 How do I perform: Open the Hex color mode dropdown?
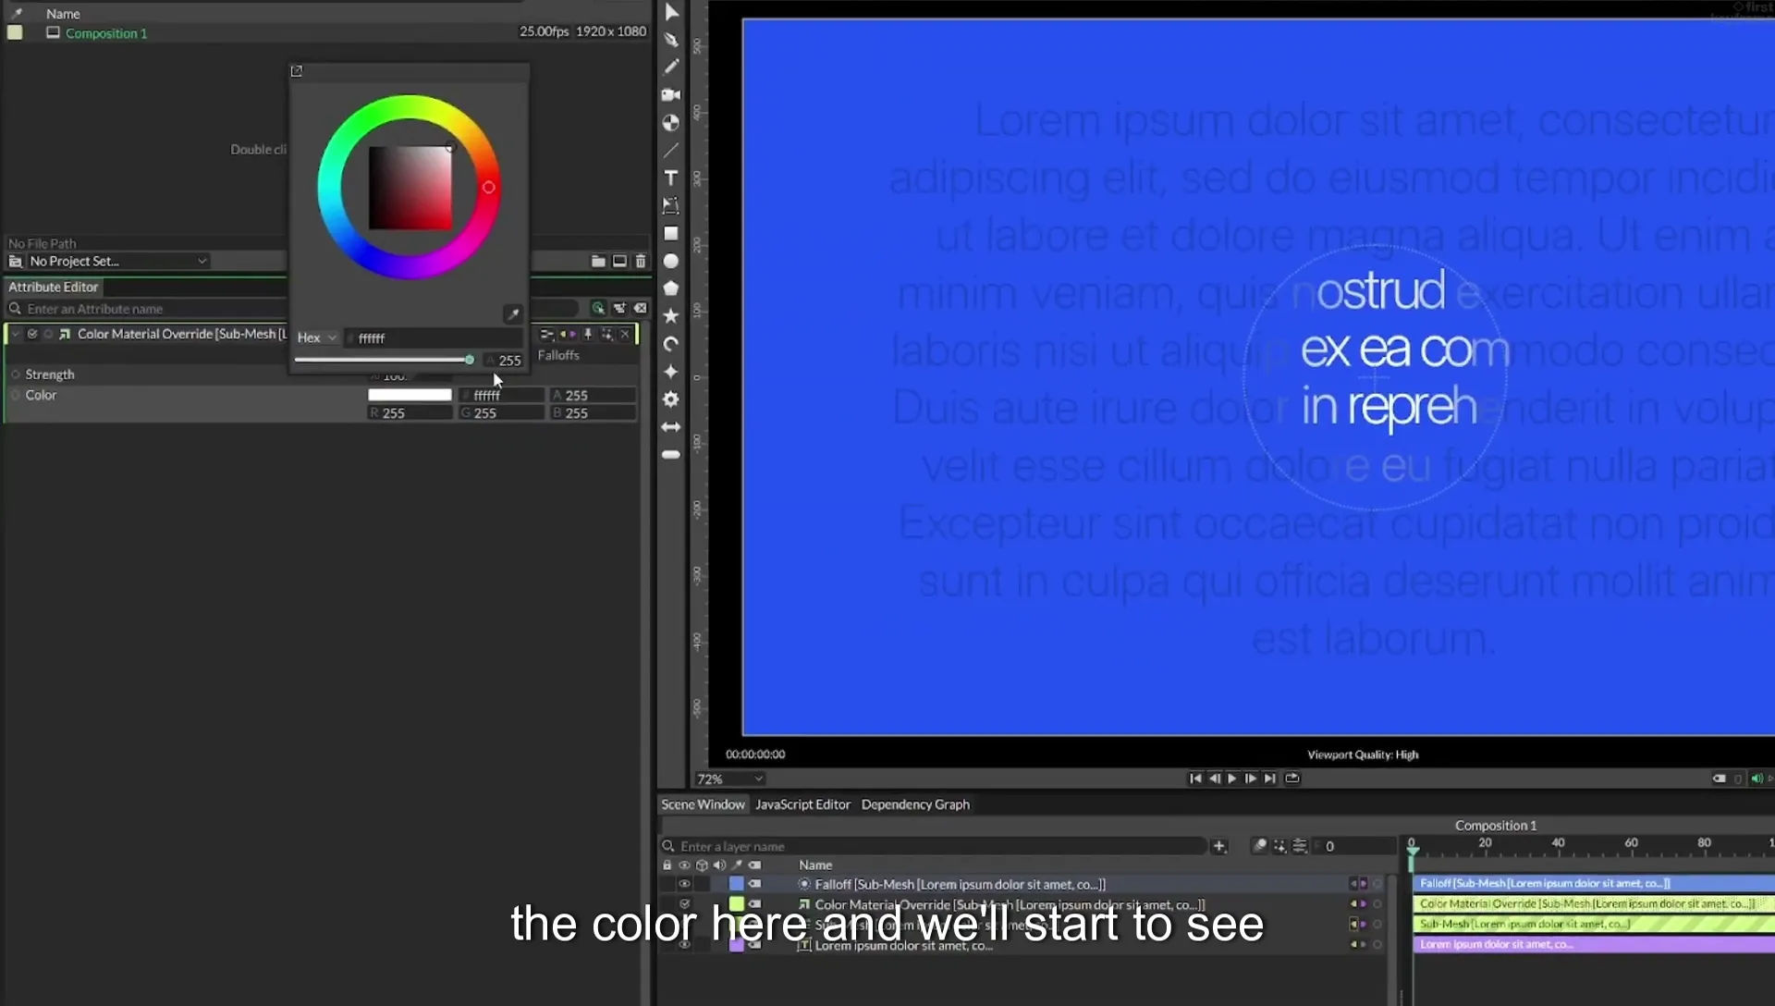click(317, 338)
